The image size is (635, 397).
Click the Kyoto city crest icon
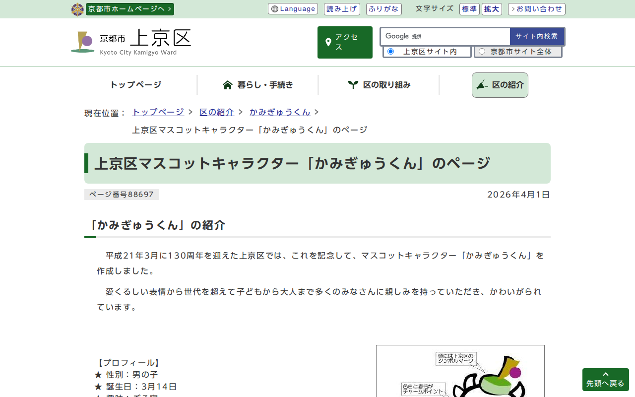click(77, 9)
